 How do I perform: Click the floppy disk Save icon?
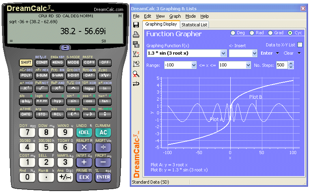coord(136,25)
